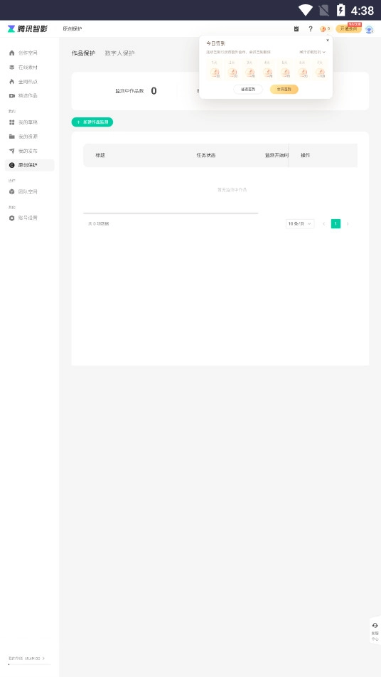
Task: Select the day 3 sign-in coin
Action: 249,72
